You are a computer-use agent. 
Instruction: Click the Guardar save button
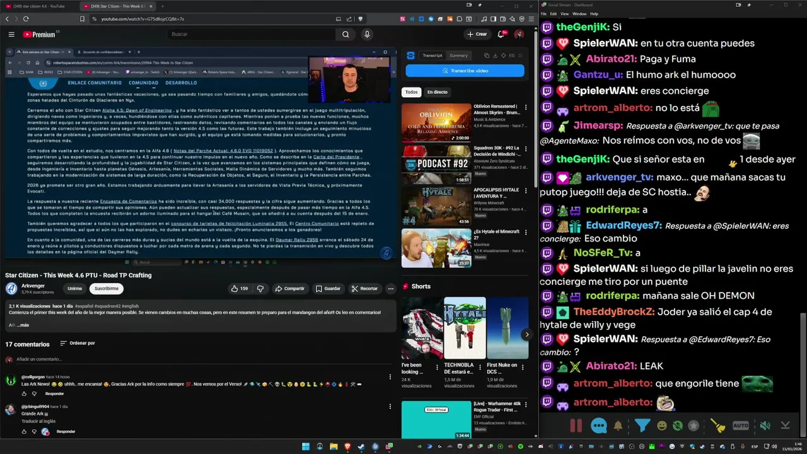coord(328,288)
